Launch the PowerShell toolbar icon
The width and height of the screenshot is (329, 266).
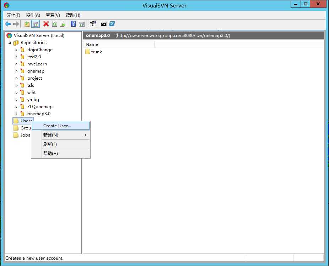click(x=112, y=24)
